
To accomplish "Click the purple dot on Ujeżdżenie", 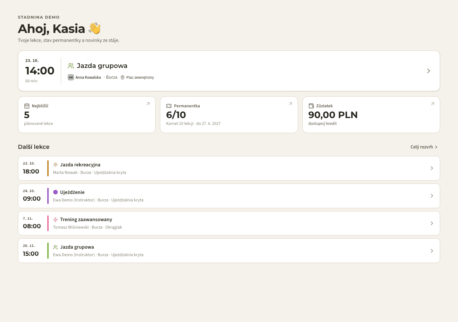I will click(55, 192).
